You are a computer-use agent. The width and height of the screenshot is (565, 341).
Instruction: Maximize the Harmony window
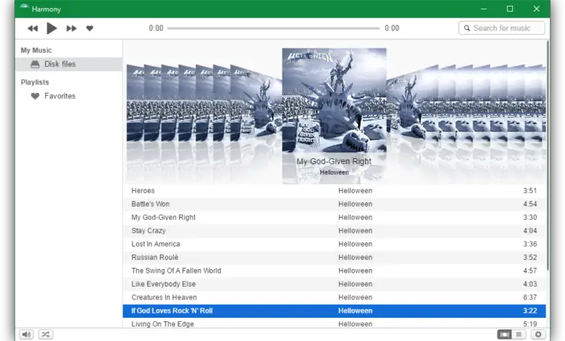pyautogui.click(x=510, y=9)
